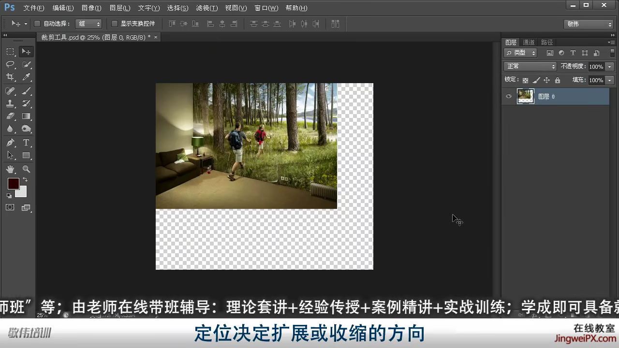Click the align horizontal centers icon

(x=222, y=24)
